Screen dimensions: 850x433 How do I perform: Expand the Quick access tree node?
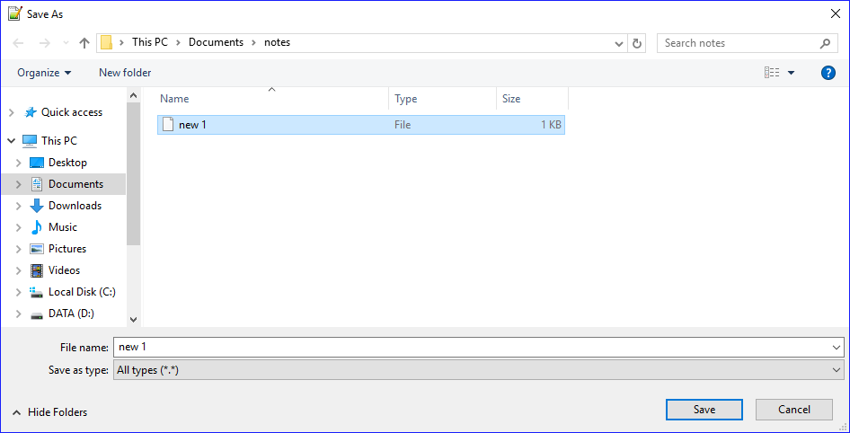point(12,112)
